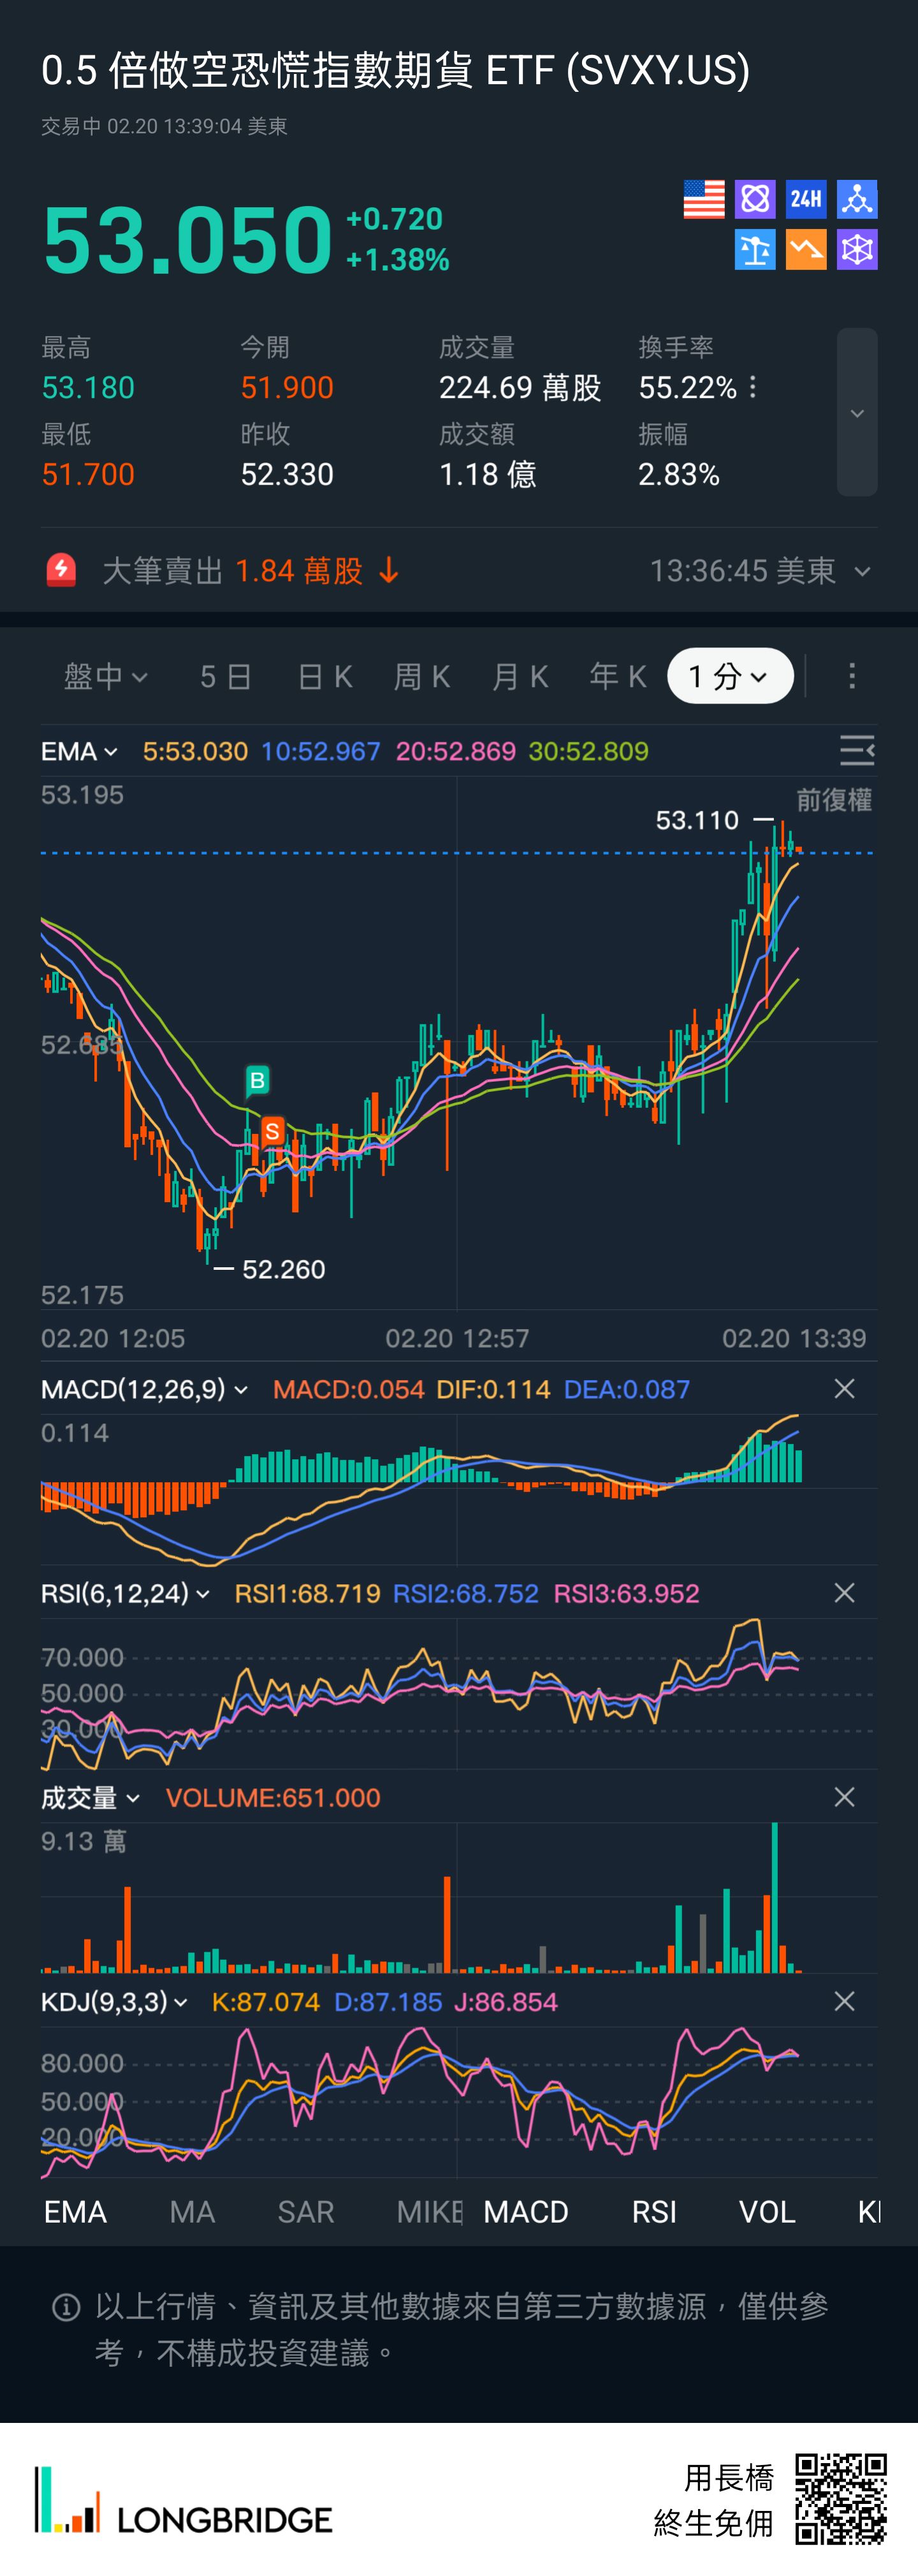Tap the B buy marker on chart
This screenshot has height=2576, width=918.
[x=257, y=1080]
